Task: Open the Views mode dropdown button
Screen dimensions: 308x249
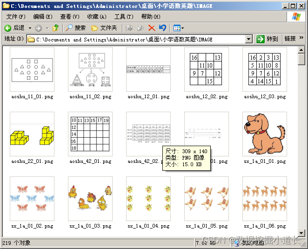Action: 179,28
